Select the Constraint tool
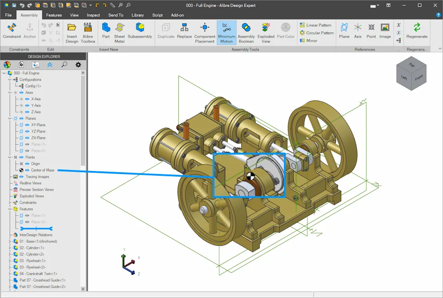Screen dimensions: 443x298 coord(12,31)
